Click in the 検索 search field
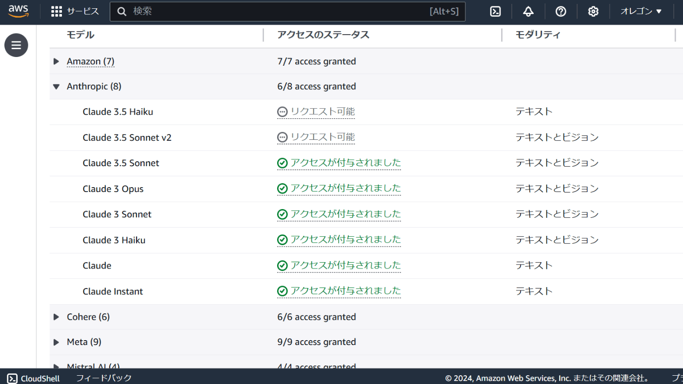The height and width of the screenshot is (384, 683). click(x=288, y=12)
